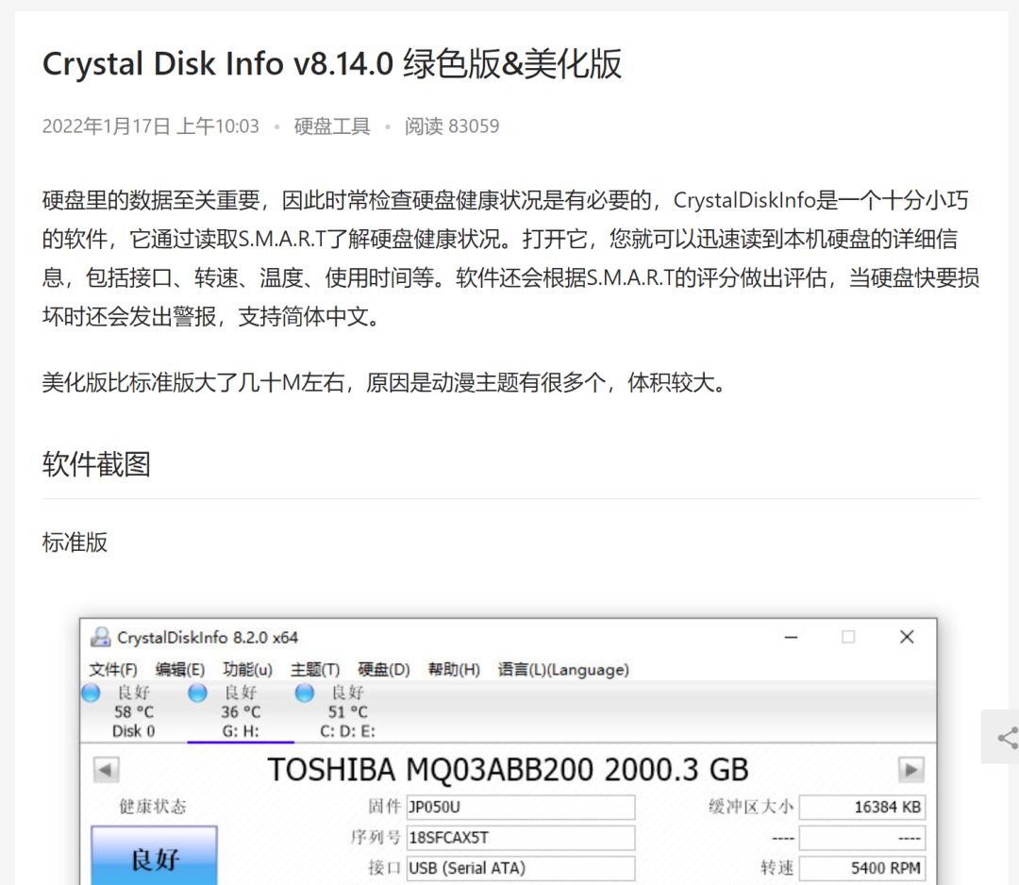
Task: Maximize the CrystalDiskInfo window
Action: pos(848,638)
